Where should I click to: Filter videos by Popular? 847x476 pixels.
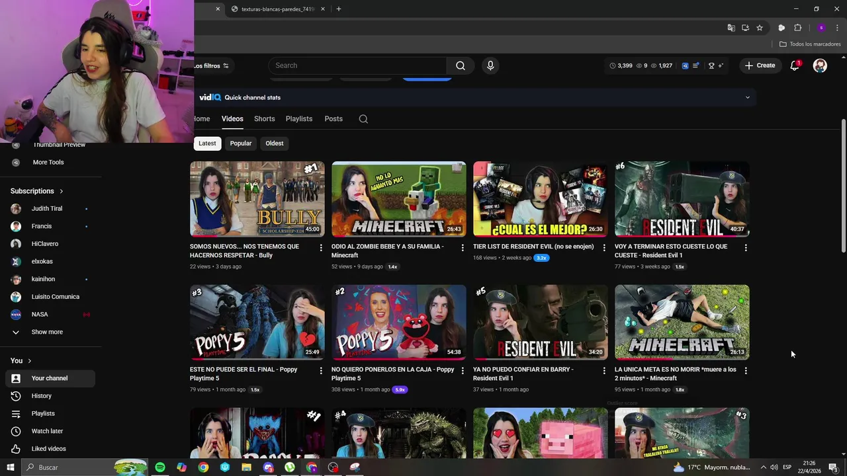[x=241, y=143]
